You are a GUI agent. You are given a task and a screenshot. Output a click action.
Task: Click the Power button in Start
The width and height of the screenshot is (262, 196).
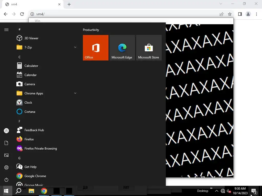tap(6, 180)
